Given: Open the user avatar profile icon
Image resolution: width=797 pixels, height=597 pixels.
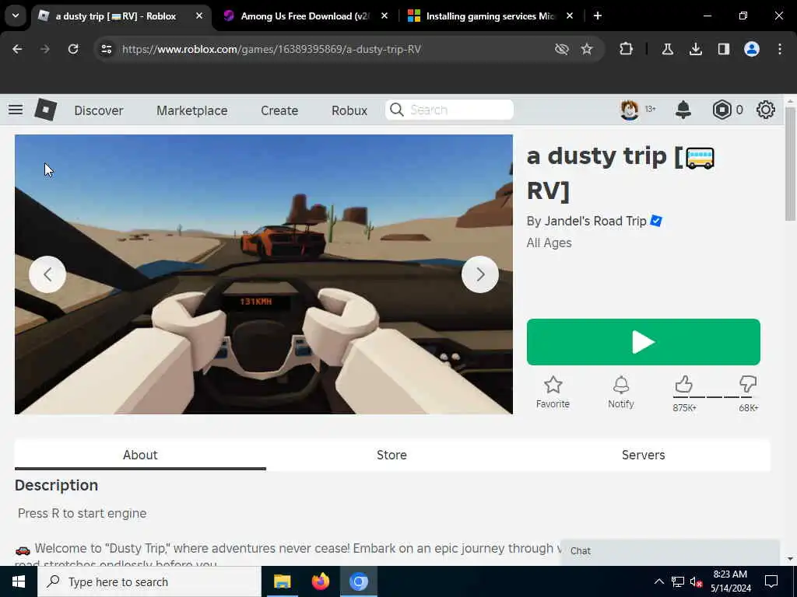Looking at the screenshot, I should (x=629, y=110).
